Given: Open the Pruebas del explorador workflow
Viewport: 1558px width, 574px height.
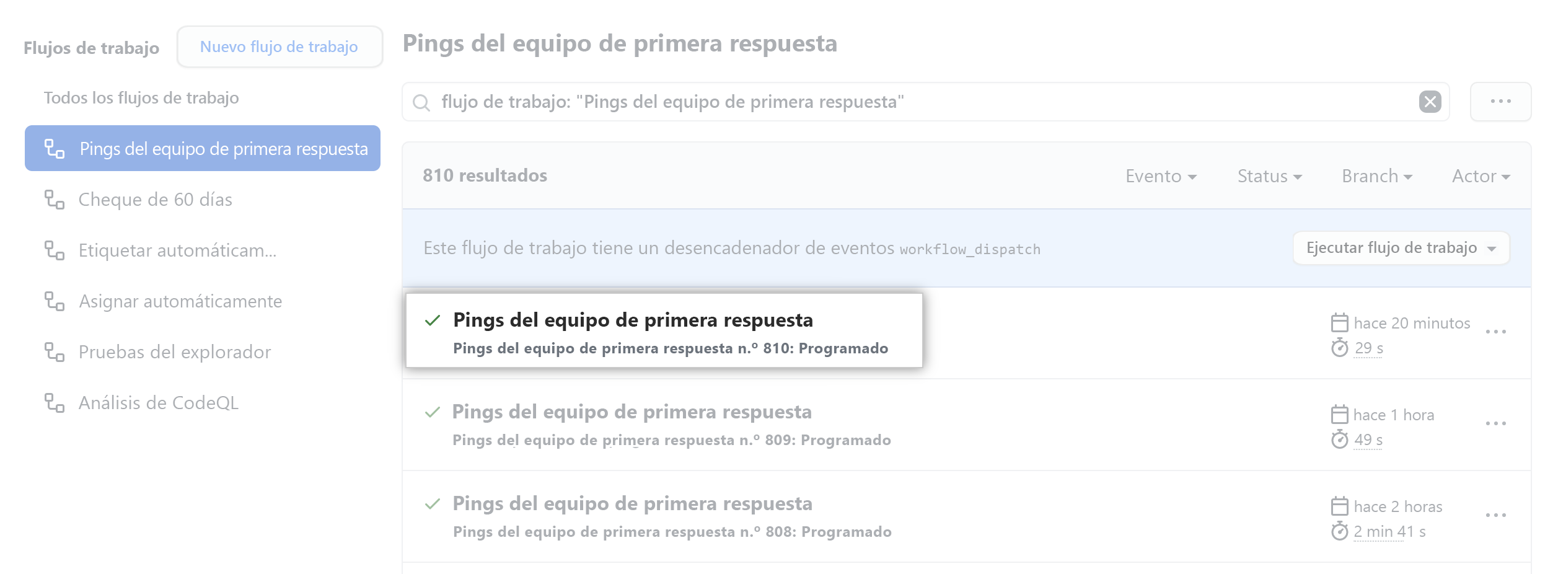Looking at the screenshot, I should [x=174, y=351].
